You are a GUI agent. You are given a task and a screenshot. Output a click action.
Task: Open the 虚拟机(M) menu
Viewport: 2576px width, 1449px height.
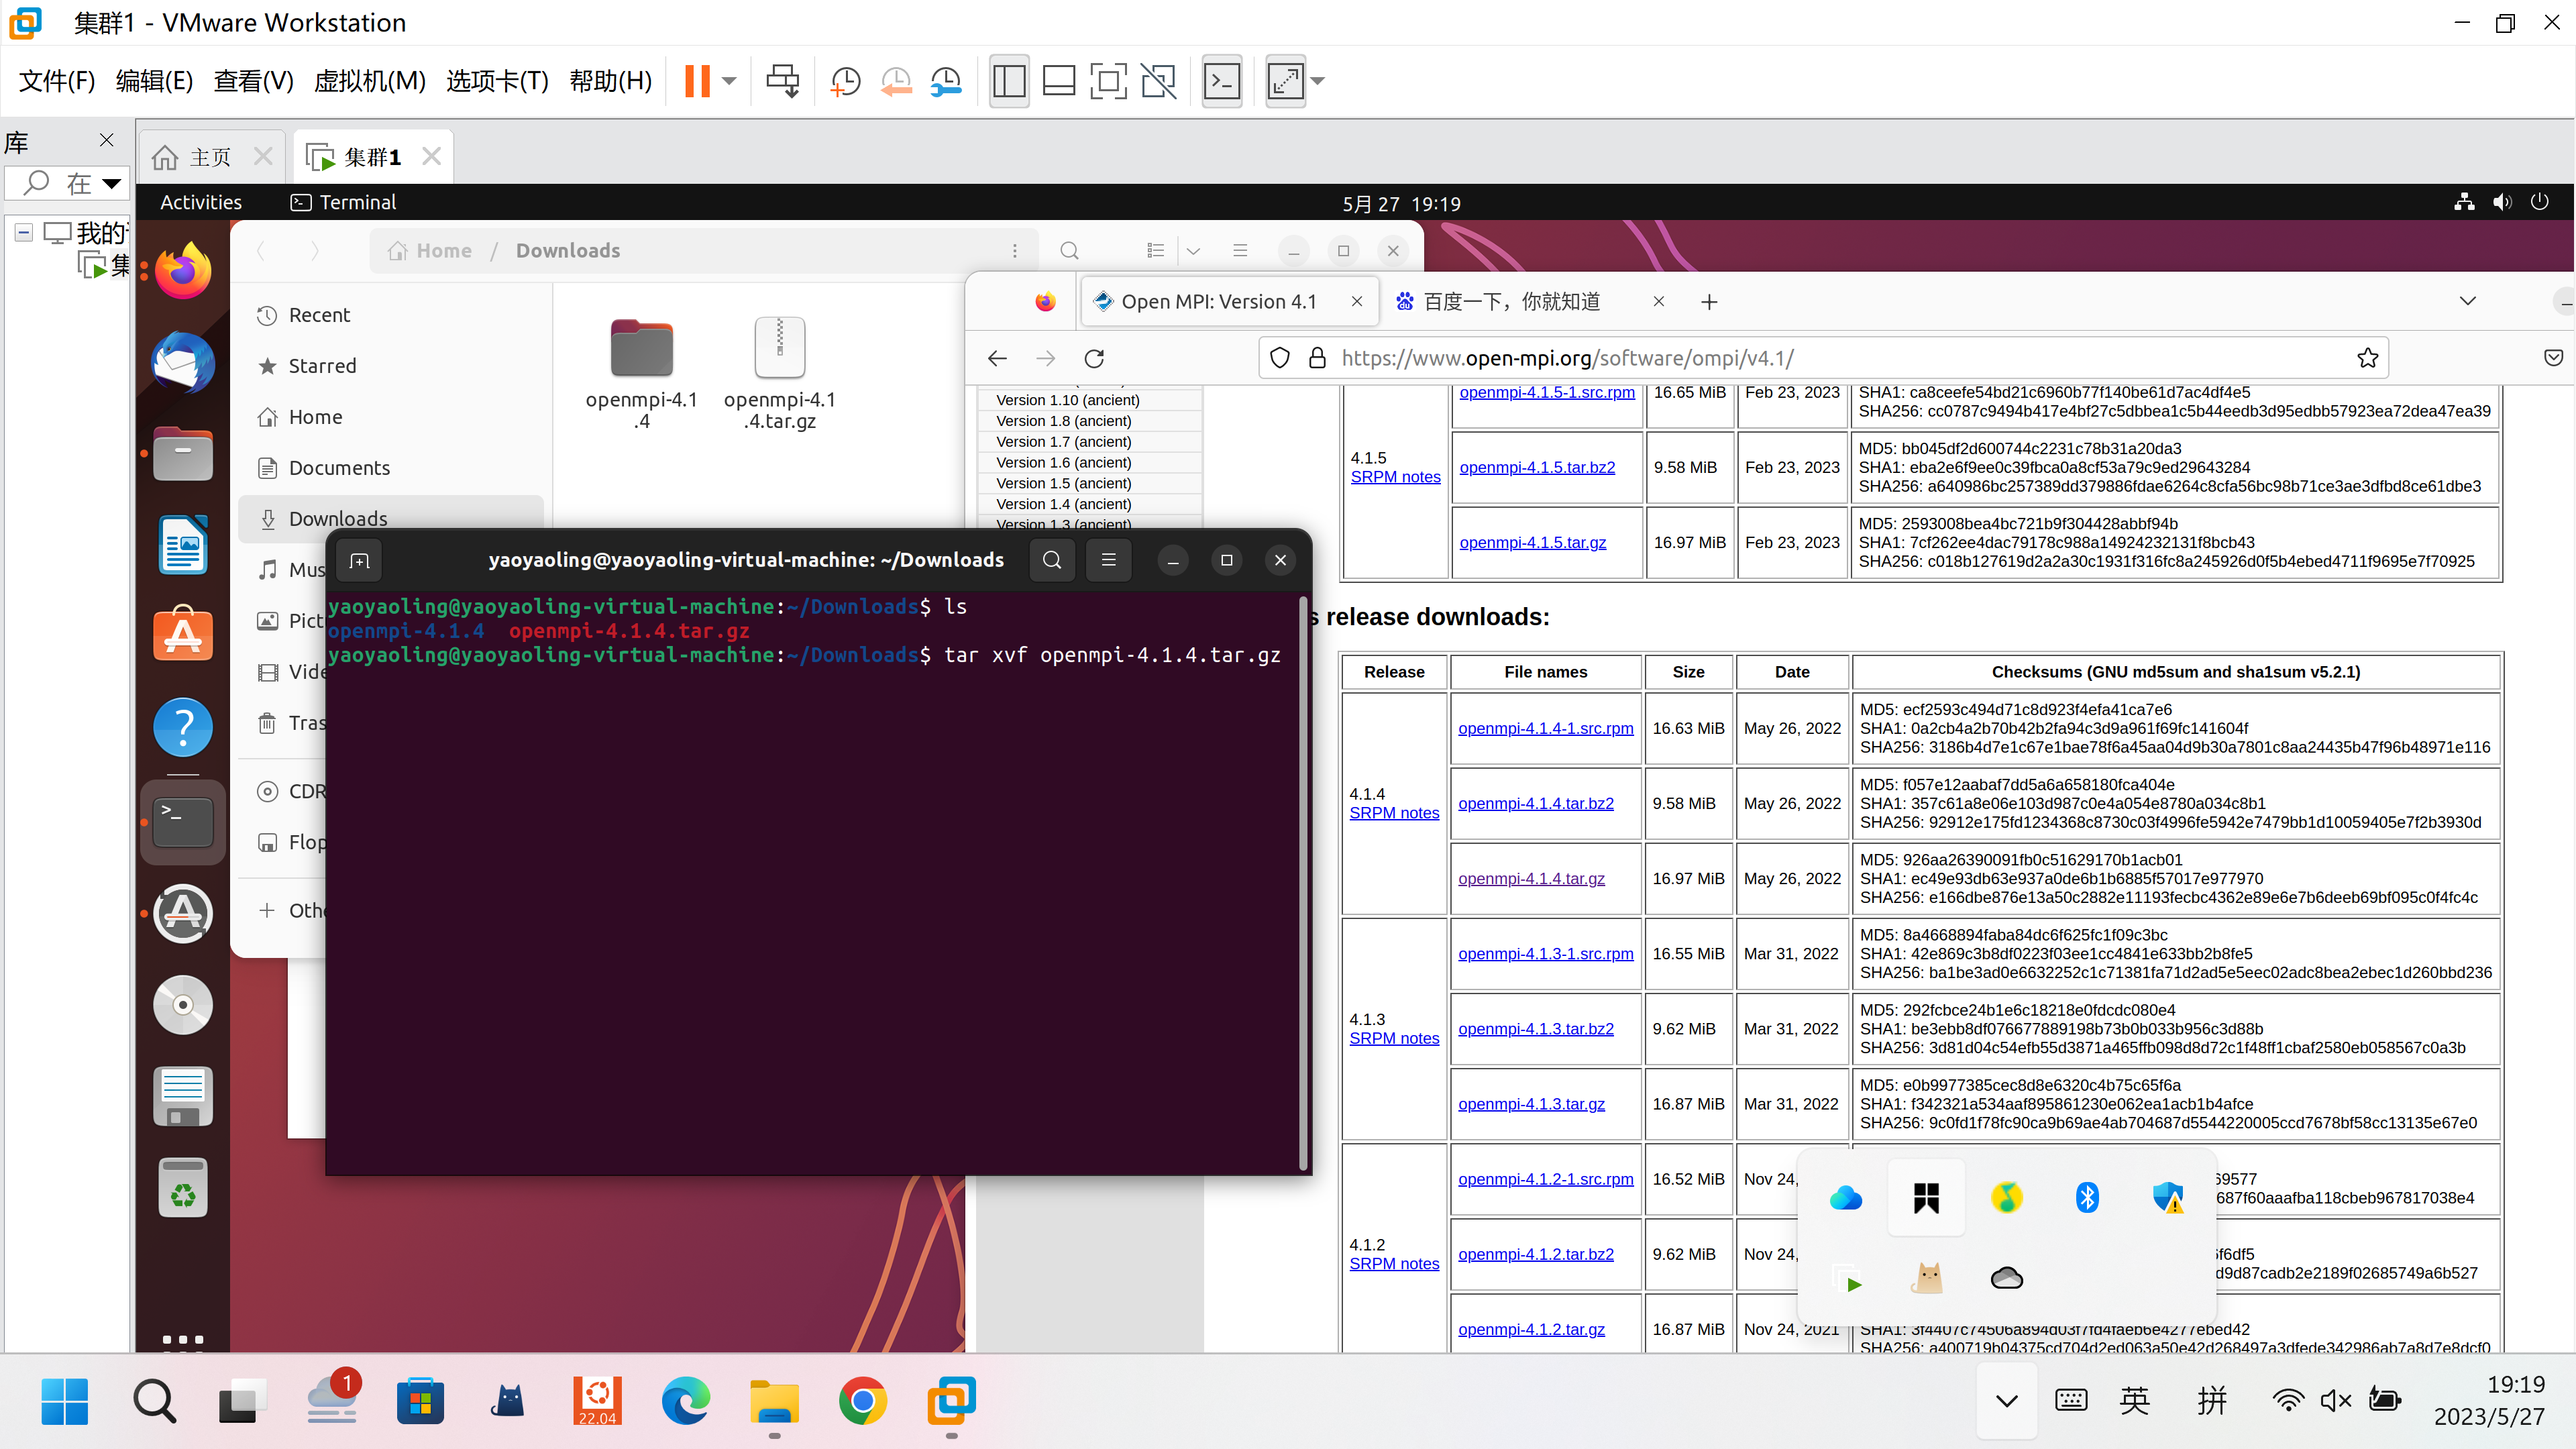coord(369,81)
